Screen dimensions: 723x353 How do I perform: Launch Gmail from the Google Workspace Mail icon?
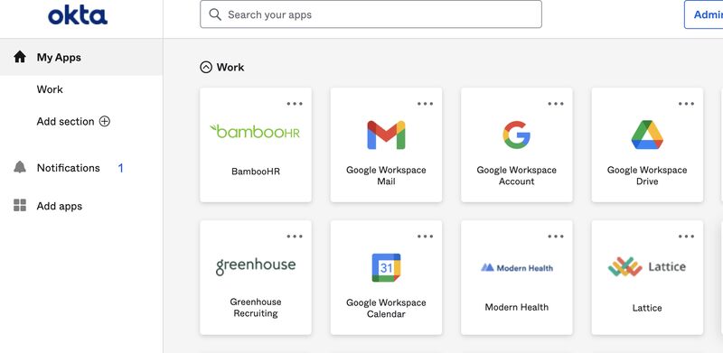click(x=386, y=135)
